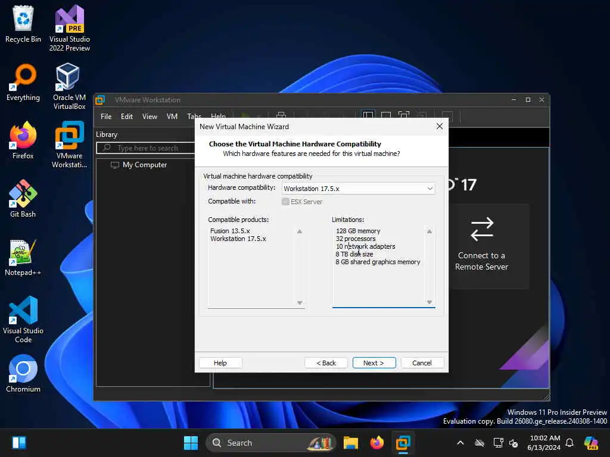Viewport: 610px width, 457px height.
Task: Select Visual Studio Code desktop icon
Action: pyautogui.click(x=23, y=320)
